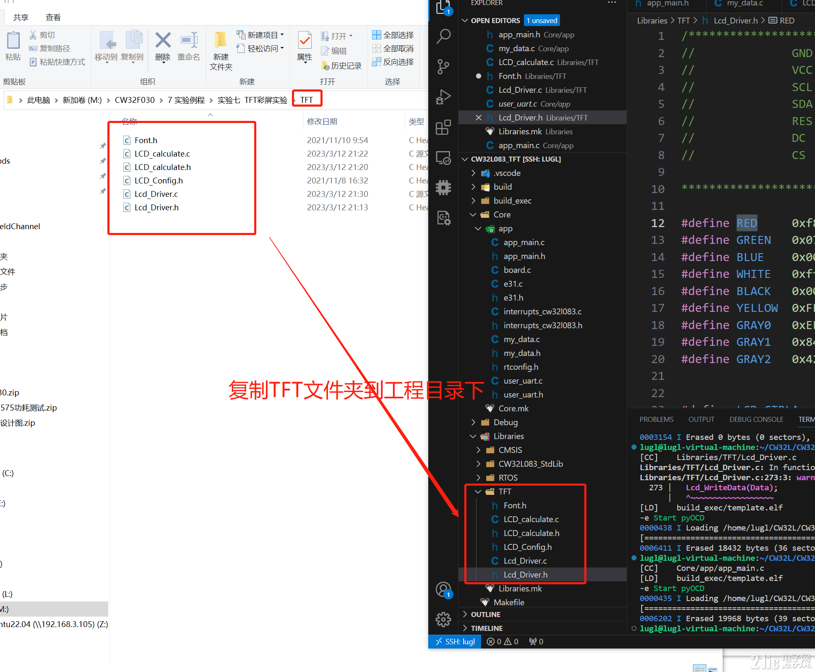
Task: Click SSH: lugl remote indicator
Action: coord(455,641)
